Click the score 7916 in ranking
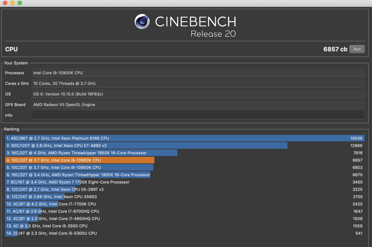Image resolution: width=372 pixels, height=247 pixels. click(358, 153)
